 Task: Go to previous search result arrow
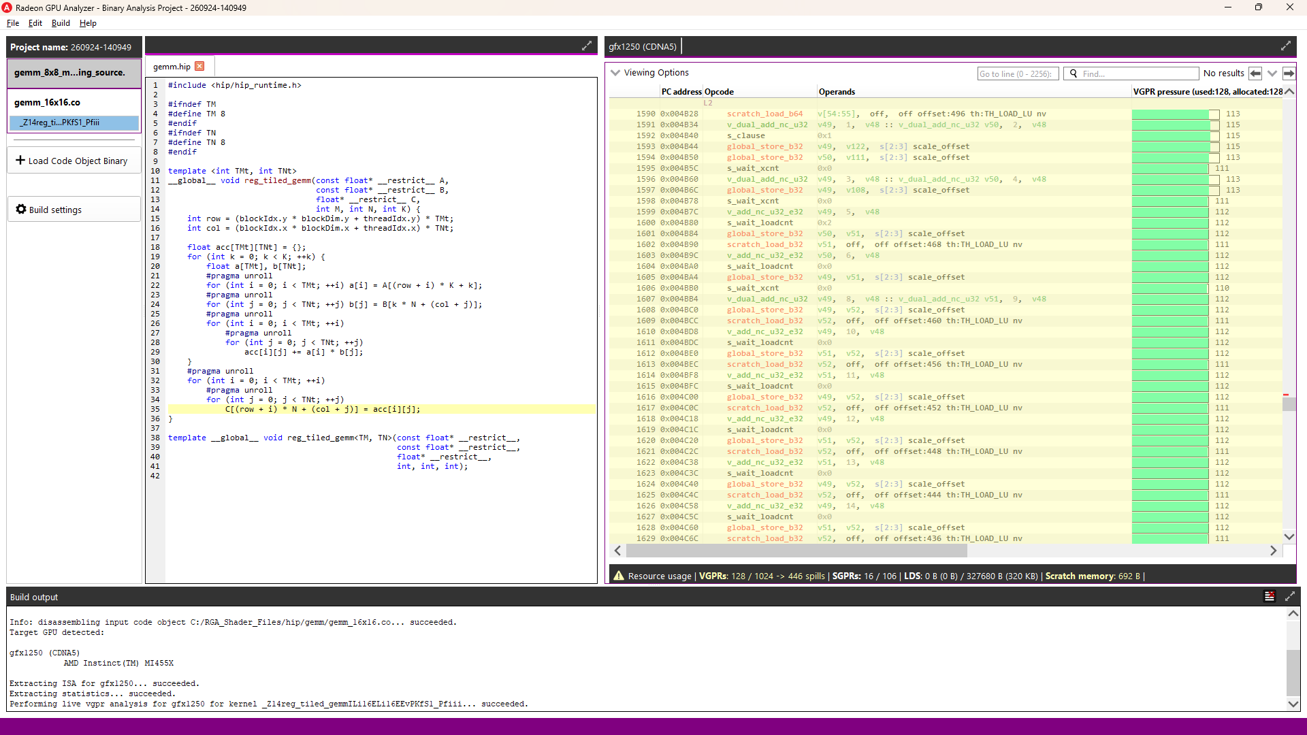1256,73
